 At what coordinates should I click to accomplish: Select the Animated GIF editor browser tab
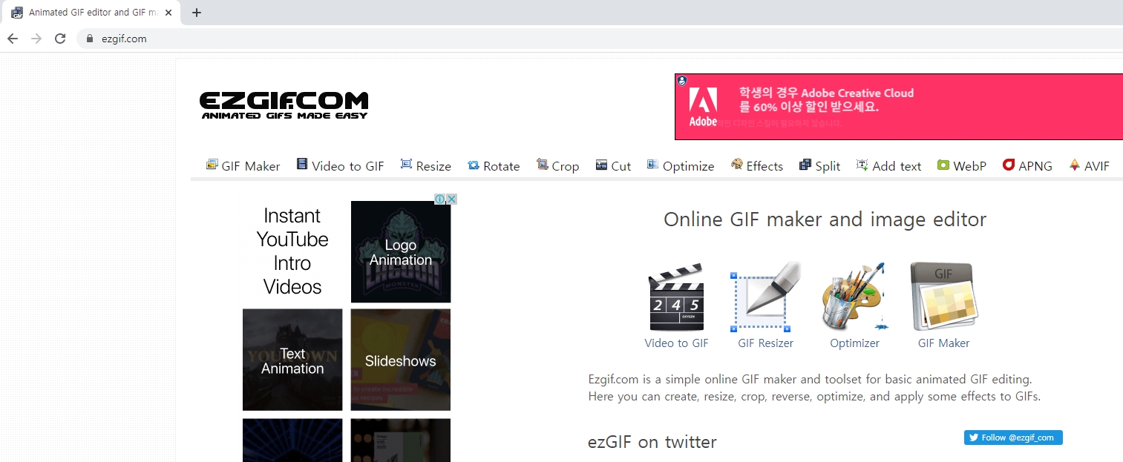click(x=92, y=13)
